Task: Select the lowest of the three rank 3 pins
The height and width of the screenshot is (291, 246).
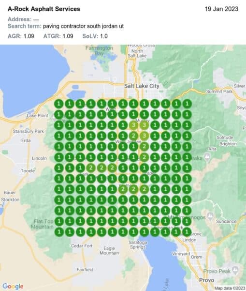Action: click(144, 136)
